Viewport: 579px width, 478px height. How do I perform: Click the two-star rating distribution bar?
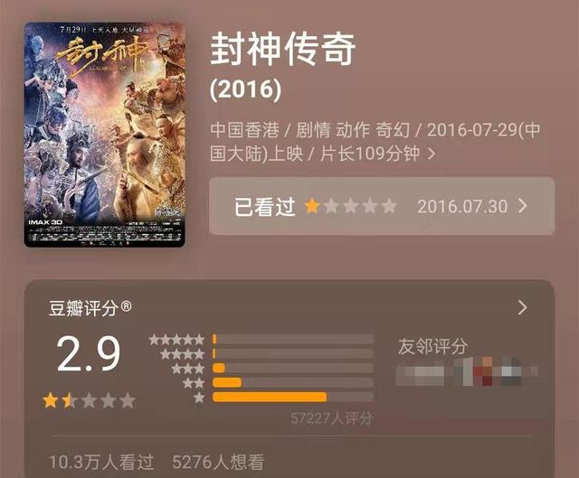coord(293,382)
